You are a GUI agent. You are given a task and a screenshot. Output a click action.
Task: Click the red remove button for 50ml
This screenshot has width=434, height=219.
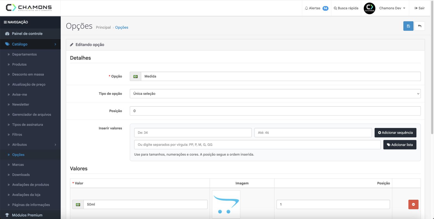coord(413,204)
